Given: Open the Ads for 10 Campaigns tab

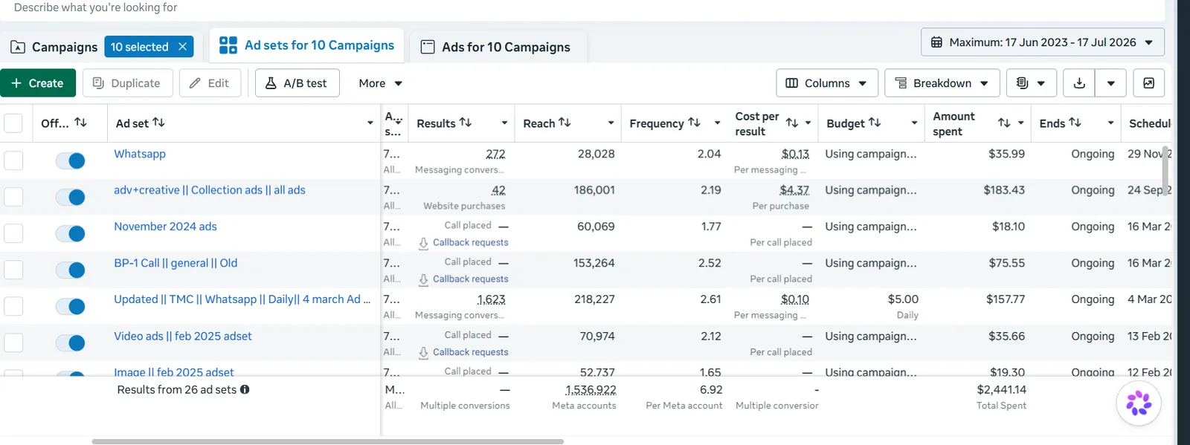Looking at the screenshot, I should pyautogui.click(x=496, y=47).
